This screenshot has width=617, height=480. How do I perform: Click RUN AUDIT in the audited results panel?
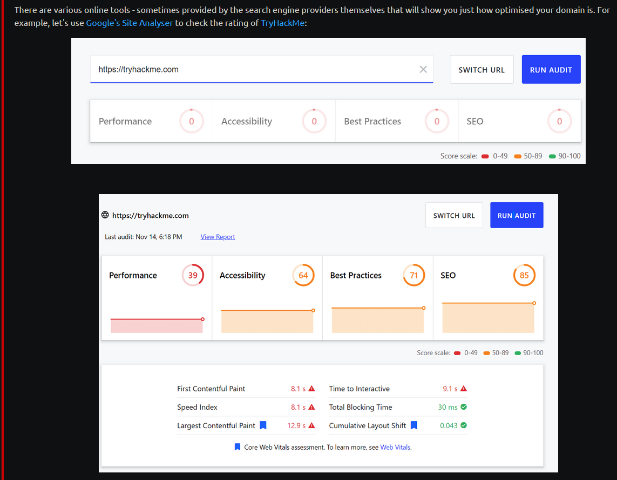517,215
